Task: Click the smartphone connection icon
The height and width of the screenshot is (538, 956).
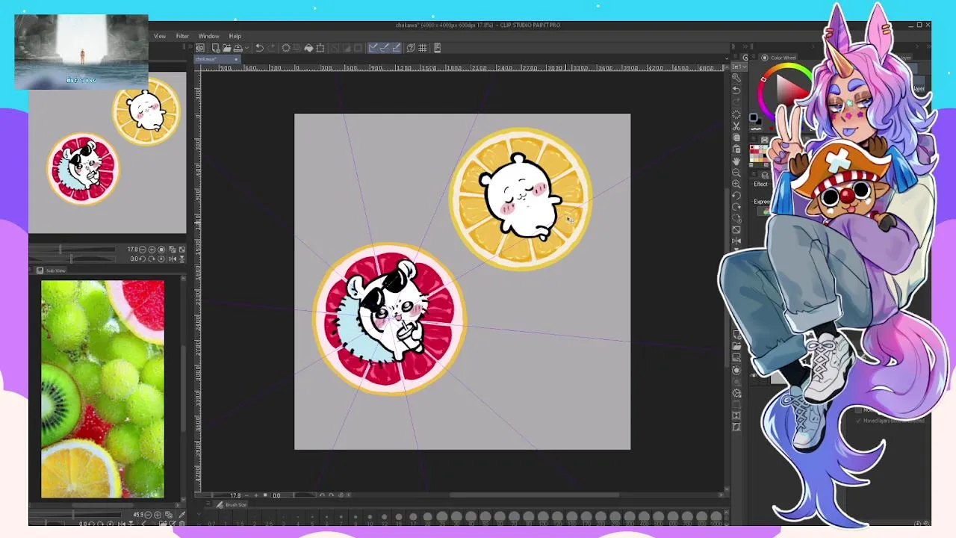Action: (438, 48)
